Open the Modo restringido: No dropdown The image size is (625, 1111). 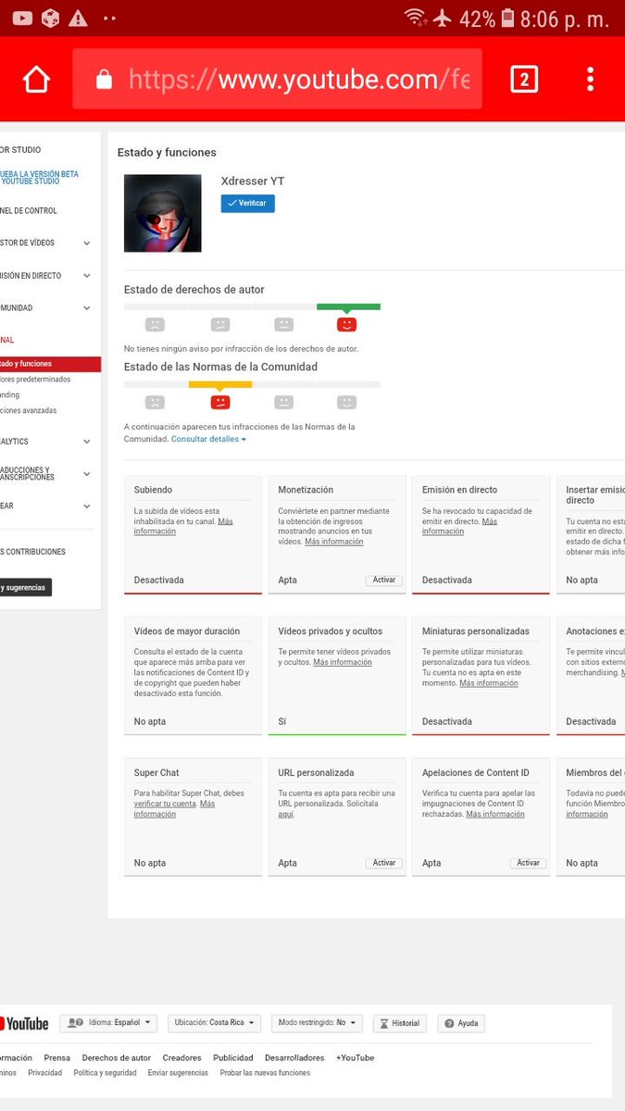coord(318,1023)
